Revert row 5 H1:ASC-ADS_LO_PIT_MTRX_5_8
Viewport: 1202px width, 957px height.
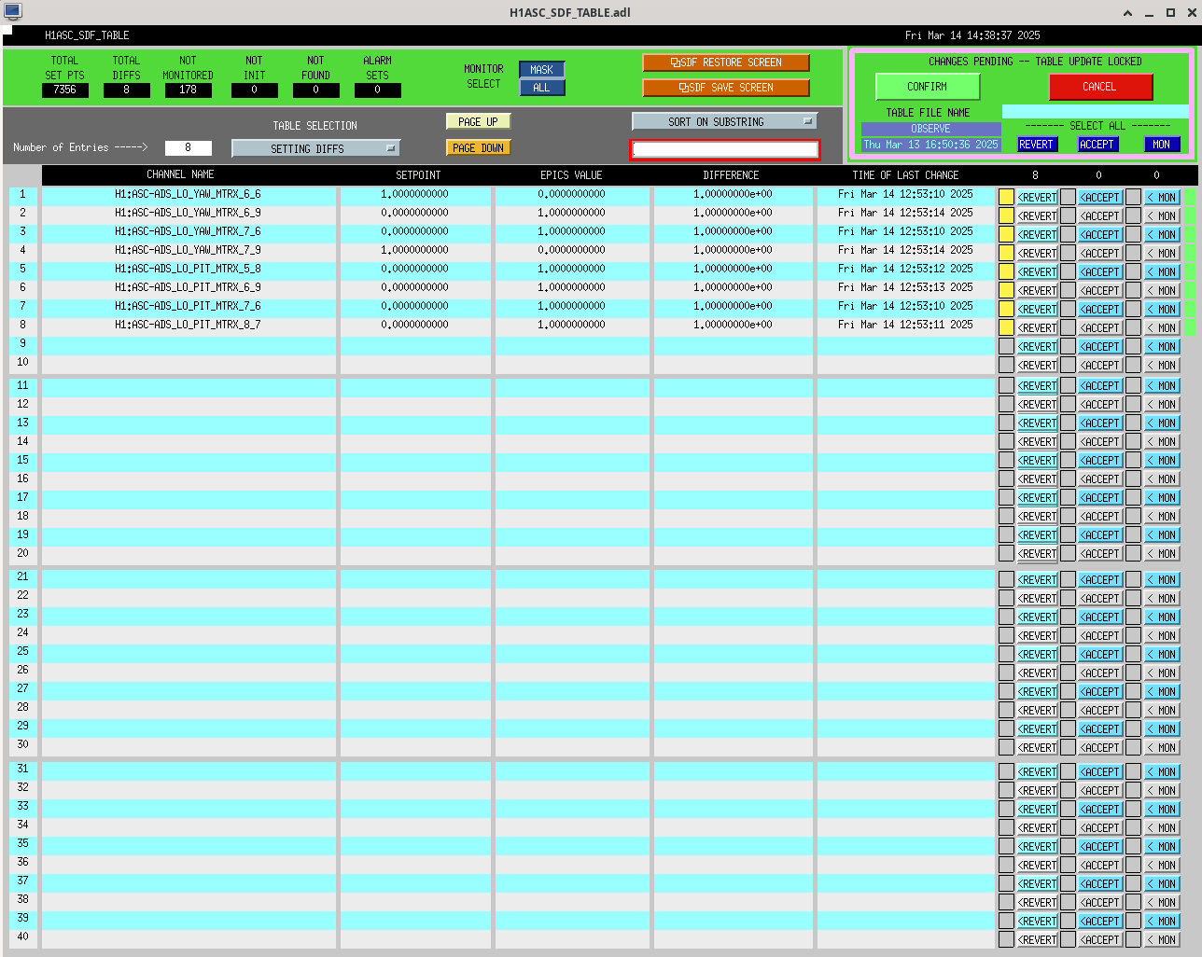1038,272
